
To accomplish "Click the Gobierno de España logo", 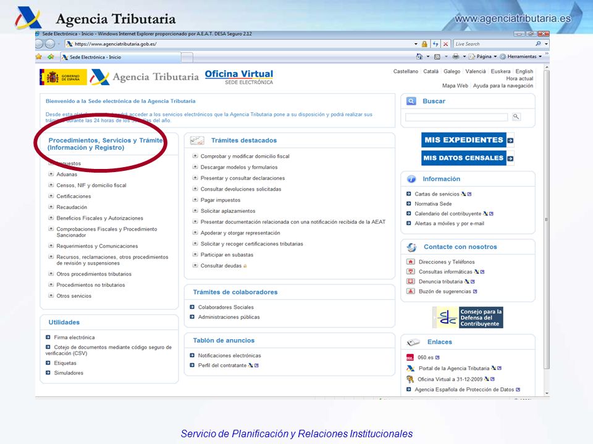I will (x=63, y=77).
